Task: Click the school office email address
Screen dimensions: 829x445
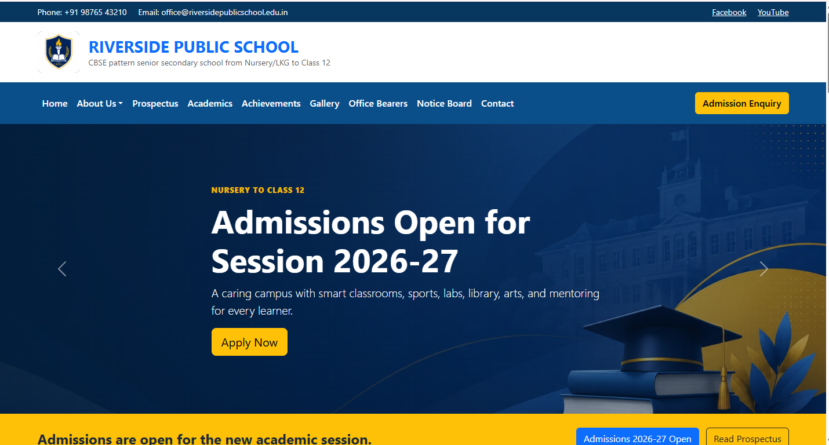Action: [224, 12]
